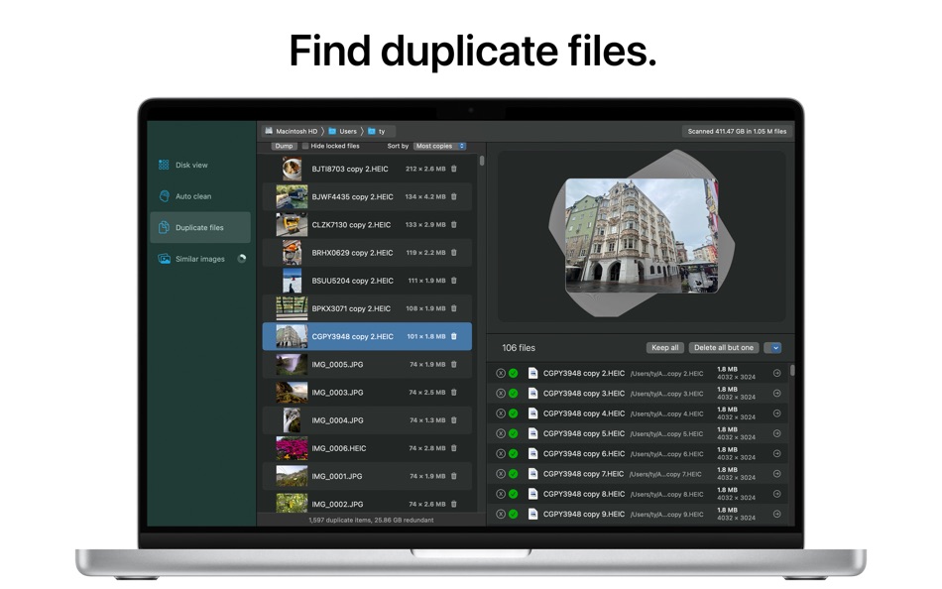Viewport: 942px width, 589px height.
Task: Open the Auto clean tool
Action: [x=163, y=196]
